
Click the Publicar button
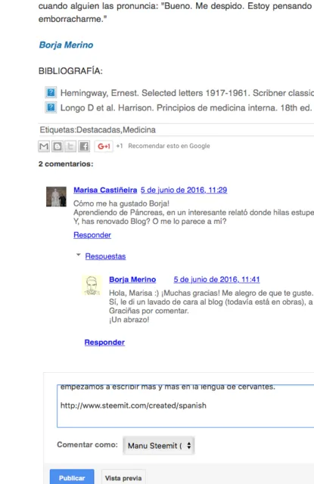tap(72, 477)
